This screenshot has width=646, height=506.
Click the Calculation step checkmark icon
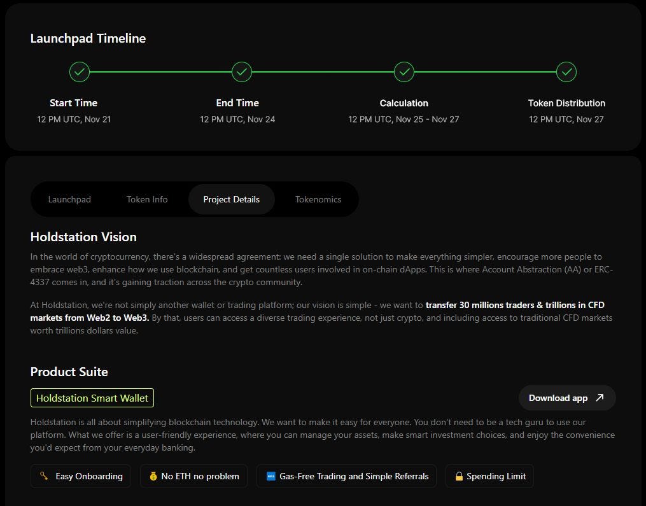point(404,72)
